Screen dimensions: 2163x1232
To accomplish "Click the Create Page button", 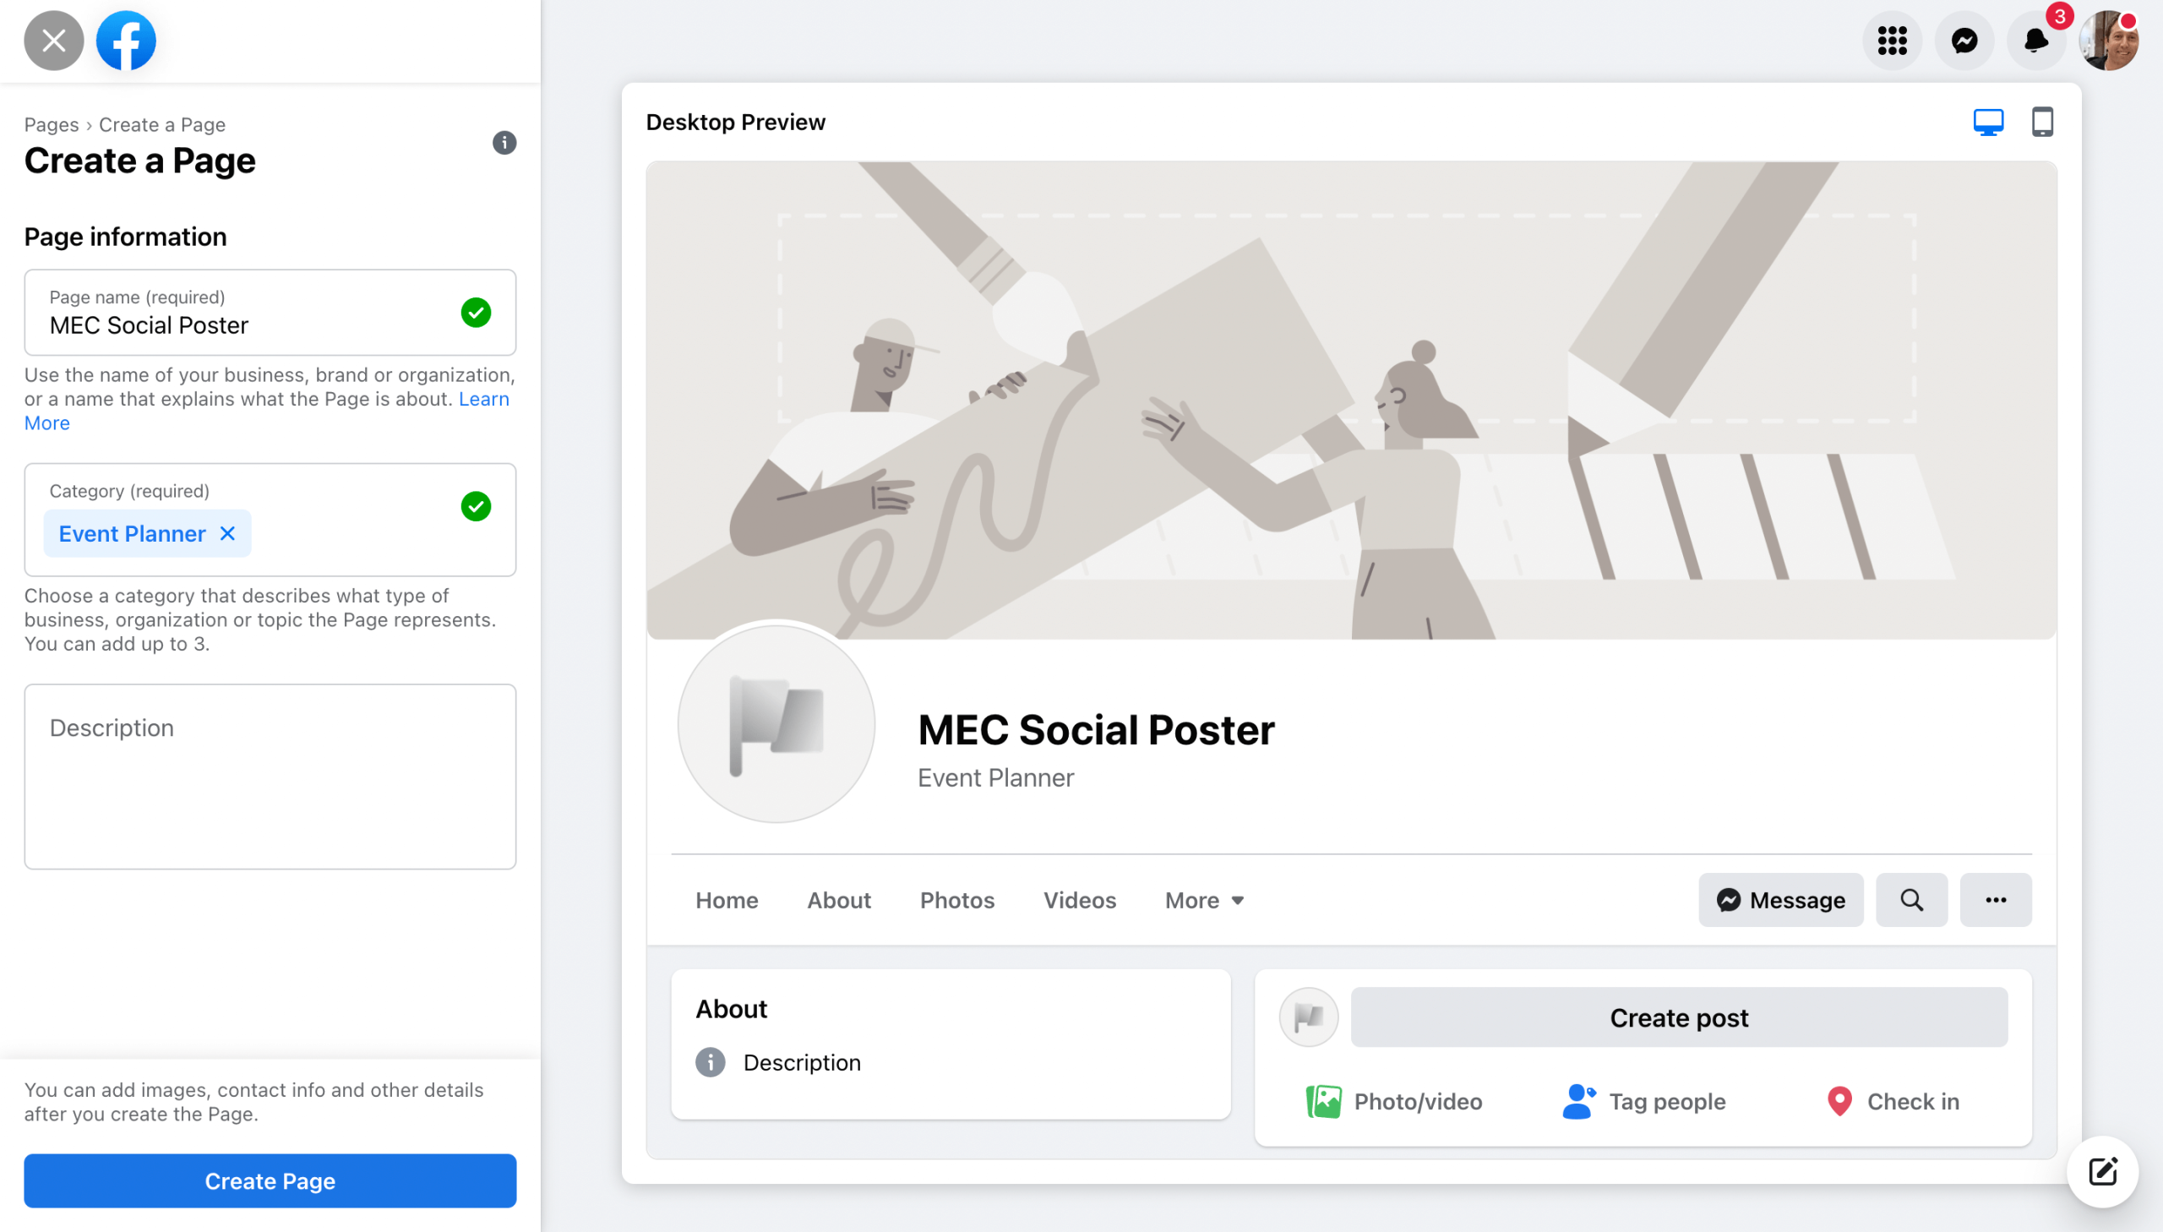I will (x=270, y=1180).
